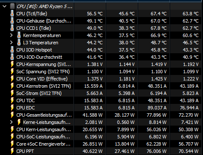Select the CPU Core VID (Effective) label
This screenshot has width=203, height=155.
pyautogui.click(x=42, y=79)
